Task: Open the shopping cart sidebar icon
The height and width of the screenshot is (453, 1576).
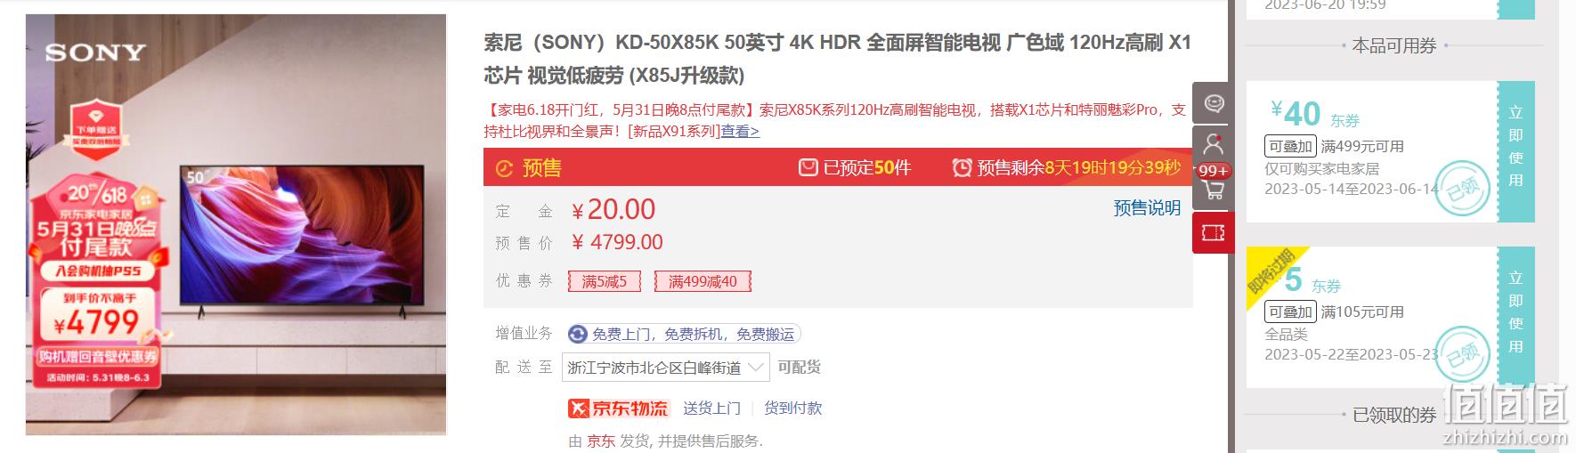Action: [x=1214, y=189]
